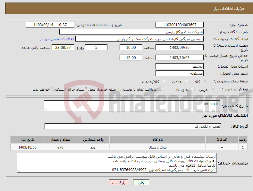Click the شماره نیاز field 1103001034003697
Viewport: 253px width, 191px height.
pos(180,25)
